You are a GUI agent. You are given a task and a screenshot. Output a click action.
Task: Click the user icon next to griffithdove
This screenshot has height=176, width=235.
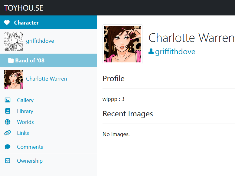click(151, 51)
